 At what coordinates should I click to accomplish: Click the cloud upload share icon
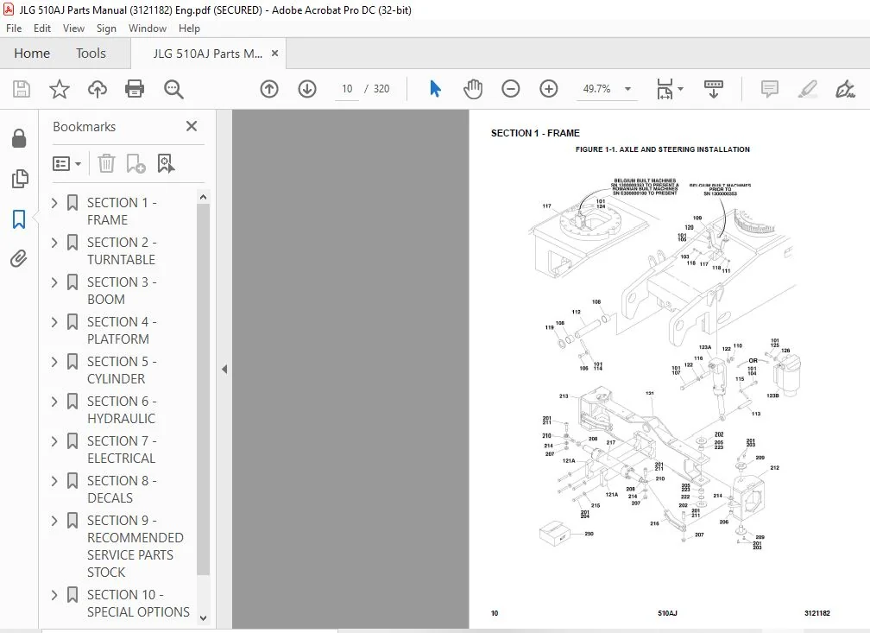[97, 89]
